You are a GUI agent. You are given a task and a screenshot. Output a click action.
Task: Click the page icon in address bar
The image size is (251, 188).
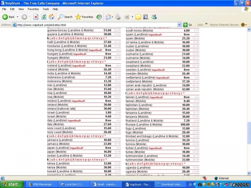[x=15, y=25]
